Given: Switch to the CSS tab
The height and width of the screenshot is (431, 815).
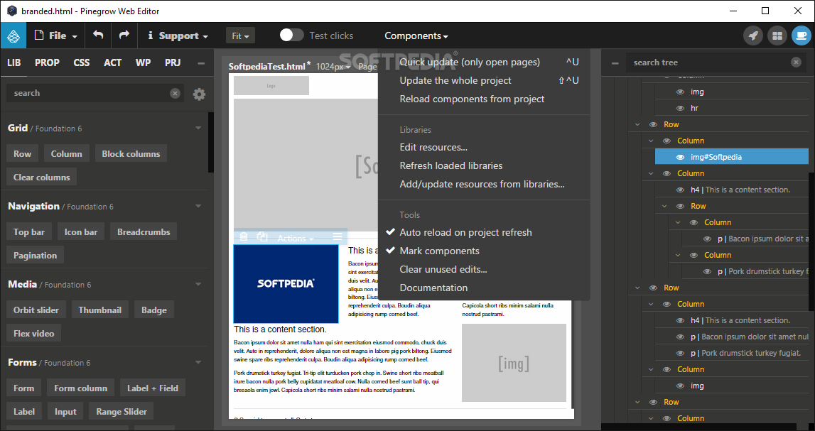Looking at the screenshot, I should (82, 62).
